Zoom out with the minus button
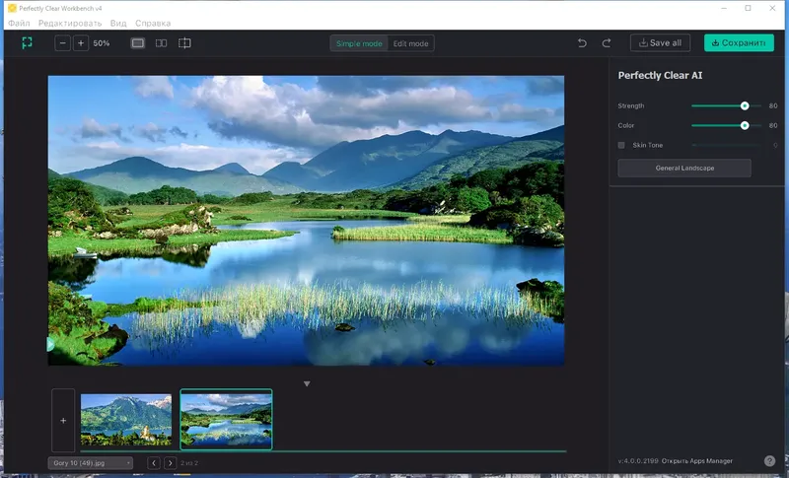The width and height of the screenshot is (789, 478). point(63,43)
